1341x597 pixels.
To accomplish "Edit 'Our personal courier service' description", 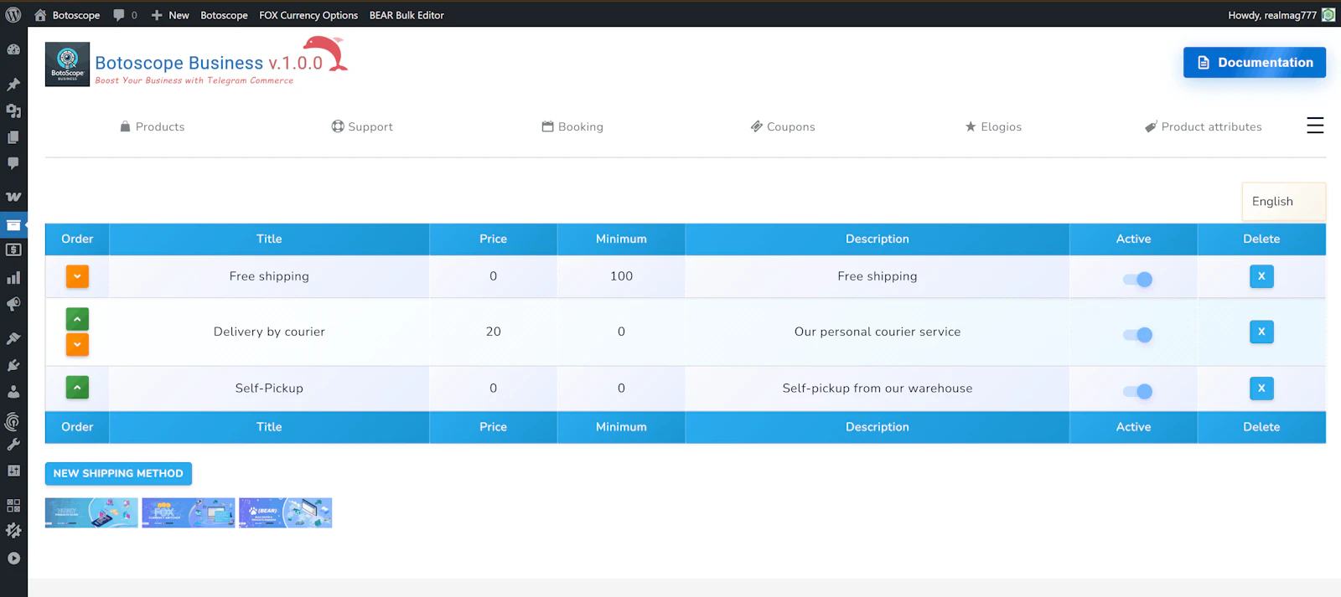I will tap(878, 332).
